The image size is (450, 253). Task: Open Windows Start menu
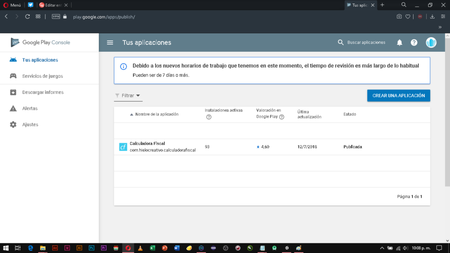[x=6, y=248]
